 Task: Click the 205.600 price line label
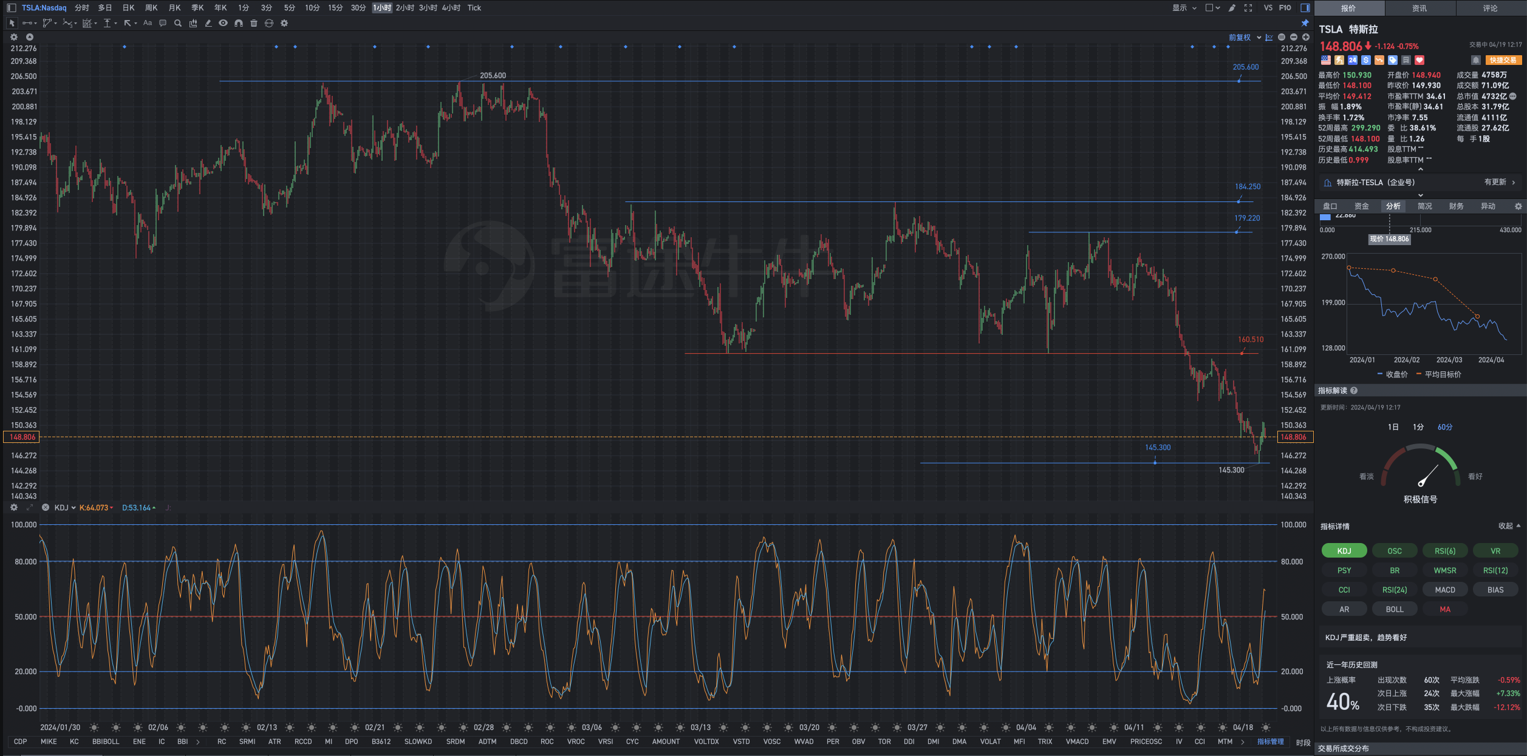[1246, 67]
